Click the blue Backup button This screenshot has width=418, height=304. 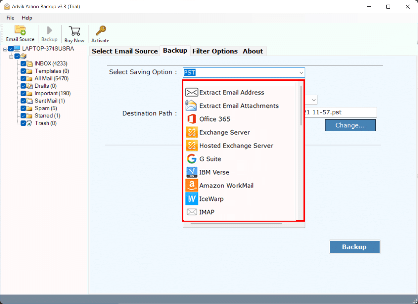(354, 247)
